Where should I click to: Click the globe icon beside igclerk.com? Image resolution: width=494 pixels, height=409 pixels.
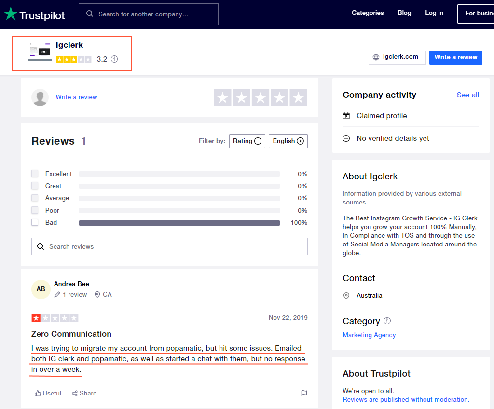pyautogui.click(x=376, y=57)
